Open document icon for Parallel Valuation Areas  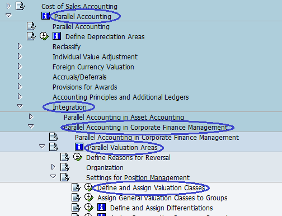click(54, 147)
